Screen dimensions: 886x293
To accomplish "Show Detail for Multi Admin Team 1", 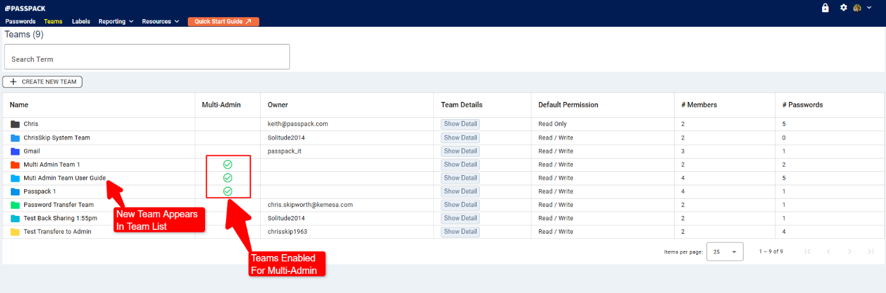I will pos(460,164).
